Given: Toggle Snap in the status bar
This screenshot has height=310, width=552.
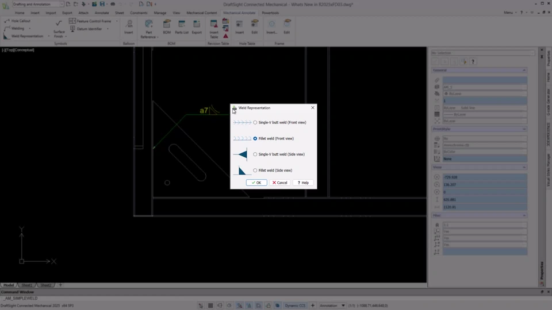Looking at the screenshot, I should [x=201, y=305].
